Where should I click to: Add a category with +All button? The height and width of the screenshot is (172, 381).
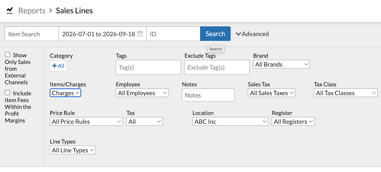[x=58, y=66]
